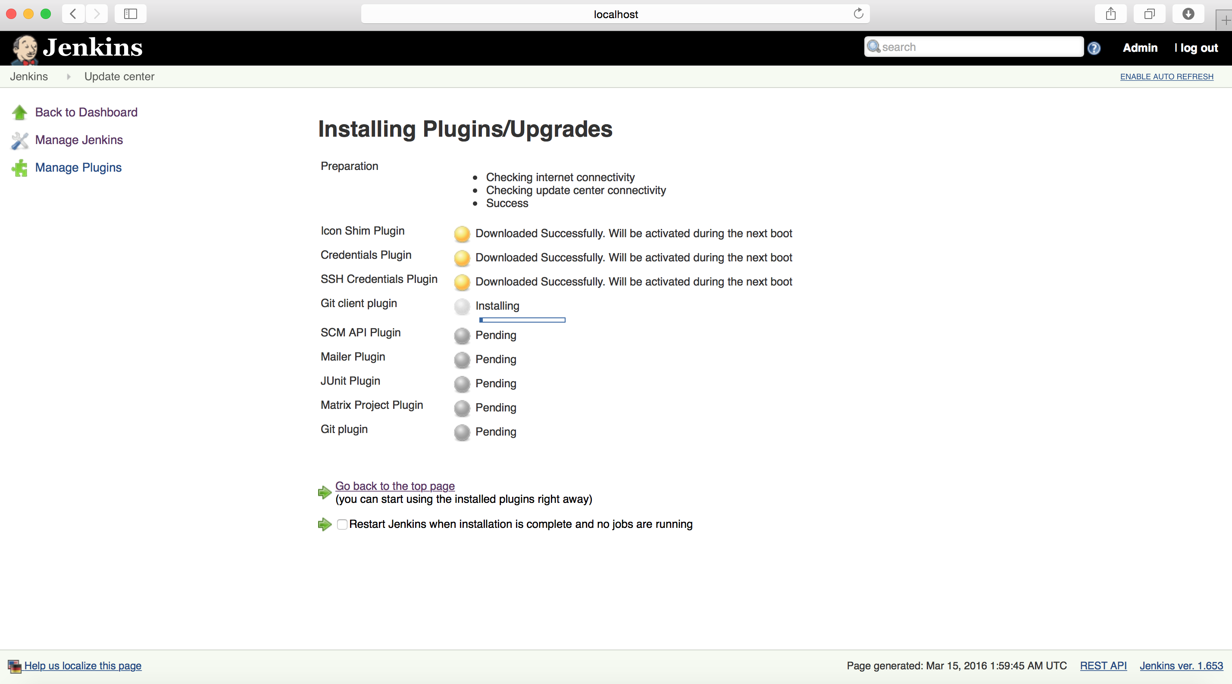The height and width of the screenshot is (684, 1232).
Task: Click the localize page flag icon
Action: [14, 666]
